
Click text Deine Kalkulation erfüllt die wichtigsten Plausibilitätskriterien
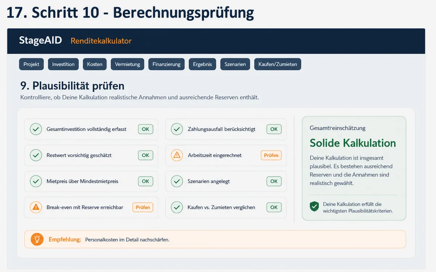[358, 207]
